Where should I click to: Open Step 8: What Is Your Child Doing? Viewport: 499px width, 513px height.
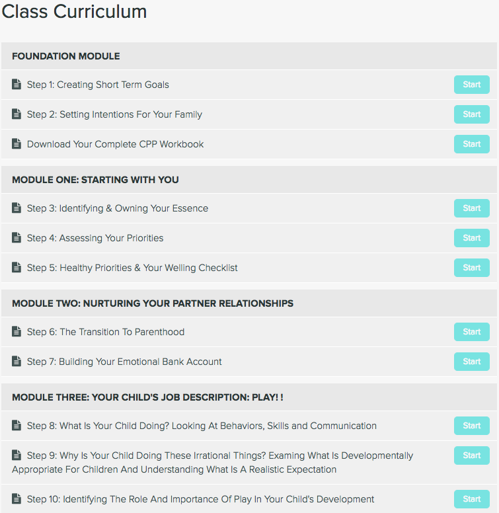click(202, 426)
